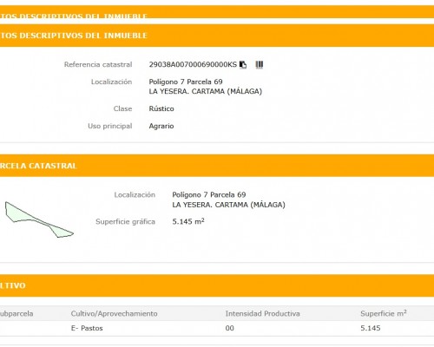This screenshot has width=434, height=347.
Task: Open the green parcel outline thumbnail
Action: [x=39, y=219]
